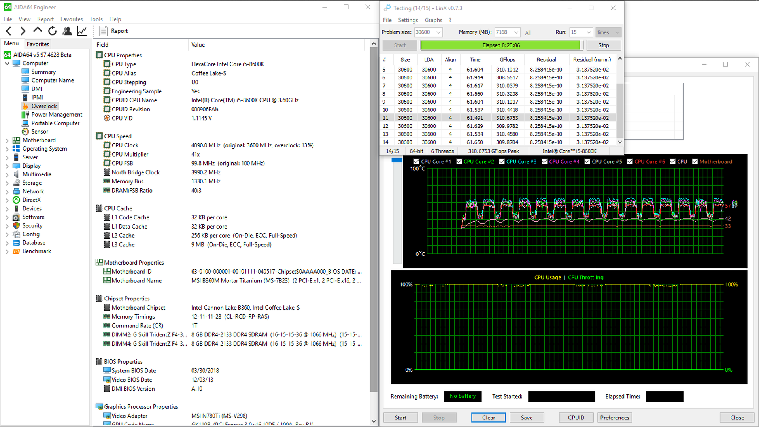Open the LinX Graphs menu

click(x=433, y=20)
